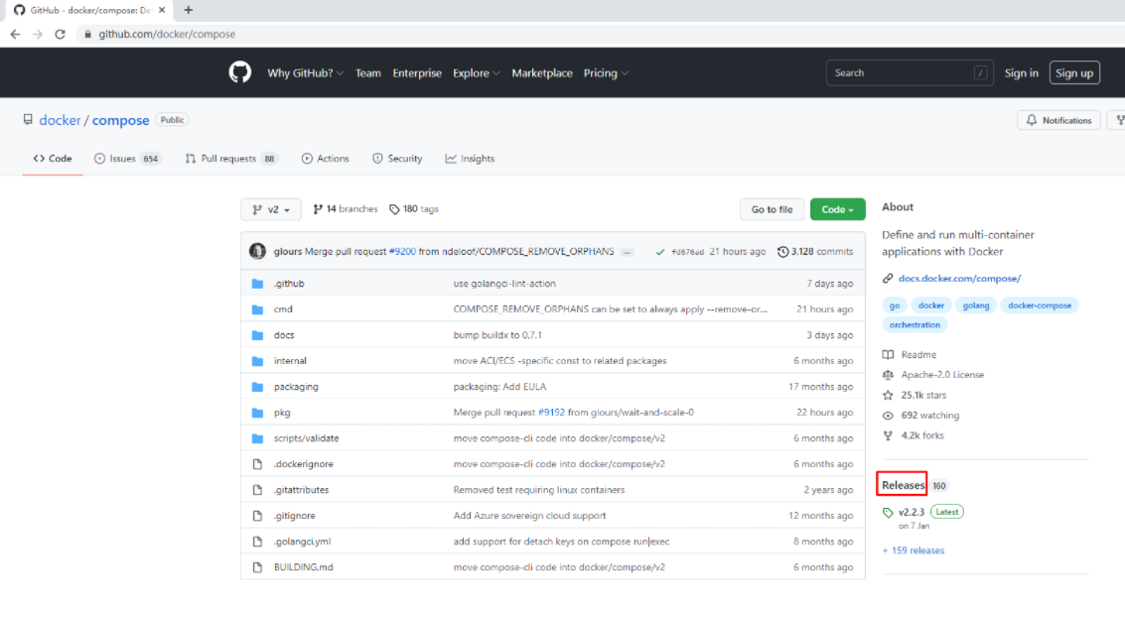Open the green Code dropdown button

click(837, 209)
